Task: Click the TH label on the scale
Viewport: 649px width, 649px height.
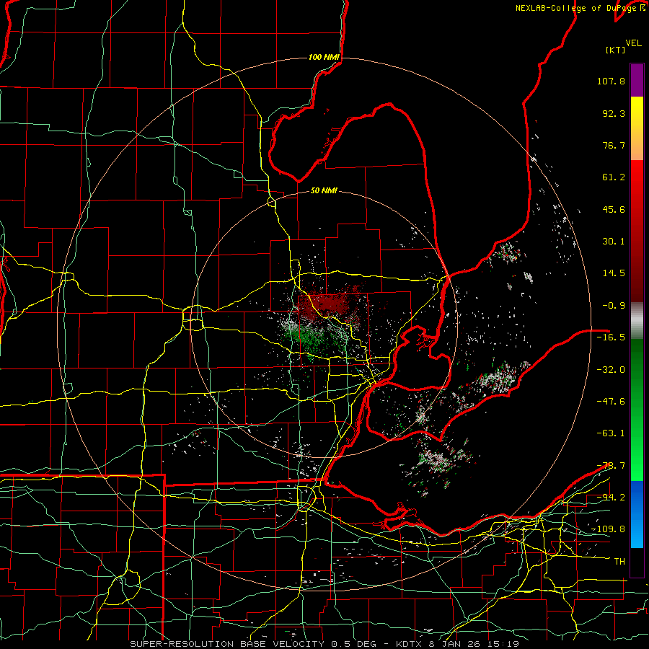Action: (x=619, y=562)
